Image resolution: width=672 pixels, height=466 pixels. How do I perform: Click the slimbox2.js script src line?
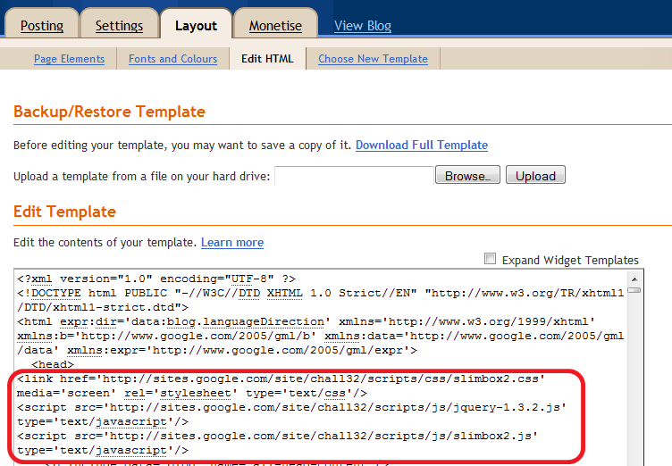pos(277,436)
